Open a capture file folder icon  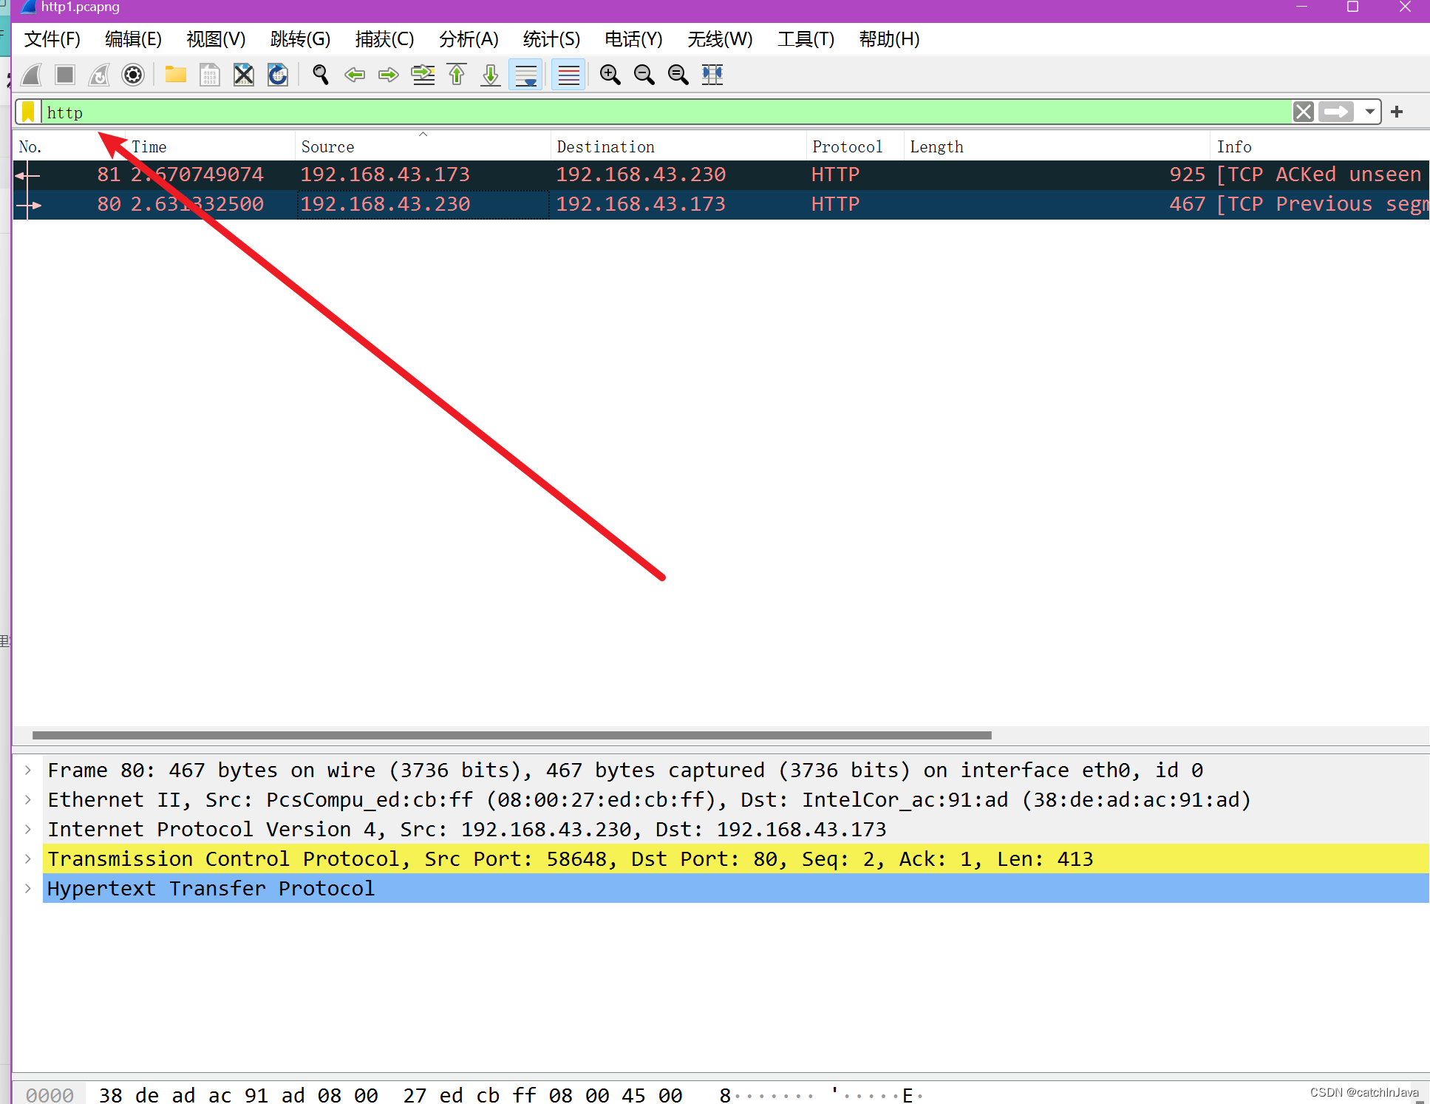click(175, 75)
